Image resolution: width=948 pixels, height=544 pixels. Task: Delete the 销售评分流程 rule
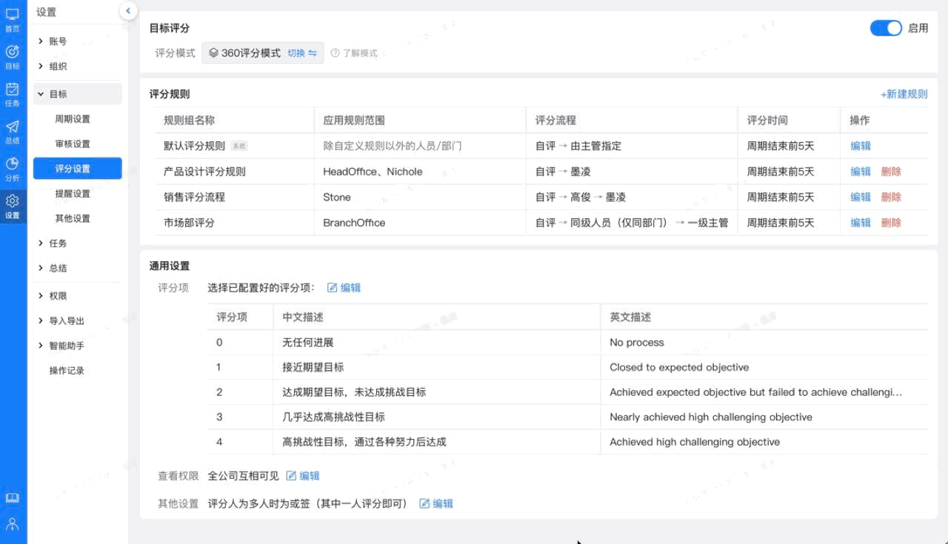(891, 197)
